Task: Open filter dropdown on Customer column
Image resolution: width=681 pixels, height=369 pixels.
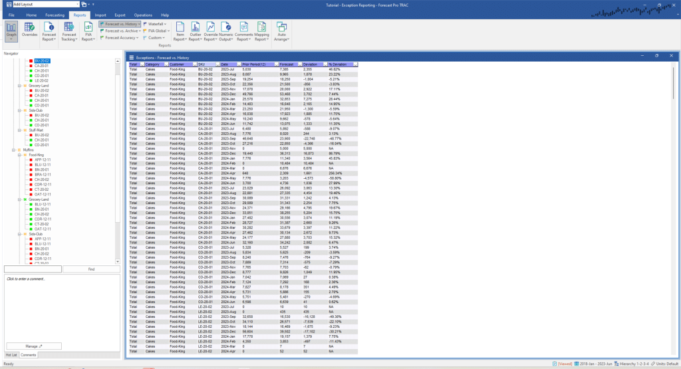Action: [x=195, y=64]
